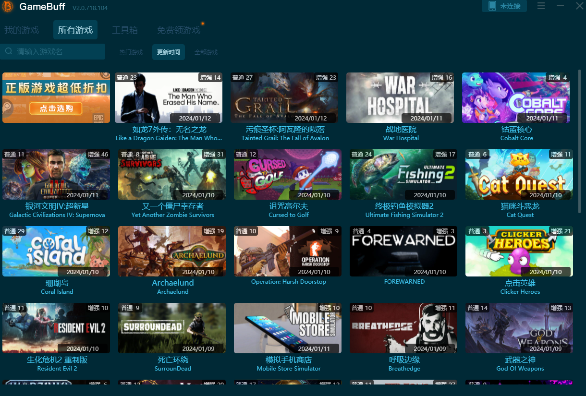The image size is (586, 396).
Task: Click the Mobile Store Simulator title link
Action: click(x=289, y=360)
